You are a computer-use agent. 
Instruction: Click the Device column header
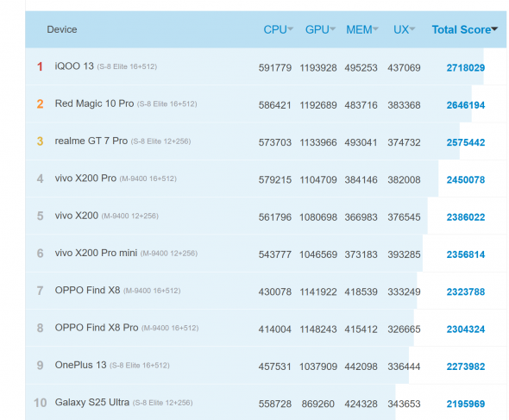61,29
